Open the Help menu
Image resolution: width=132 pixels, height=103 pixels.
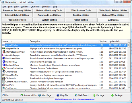pos(55,7)
